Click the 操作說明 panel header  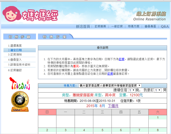click(103, 48)
